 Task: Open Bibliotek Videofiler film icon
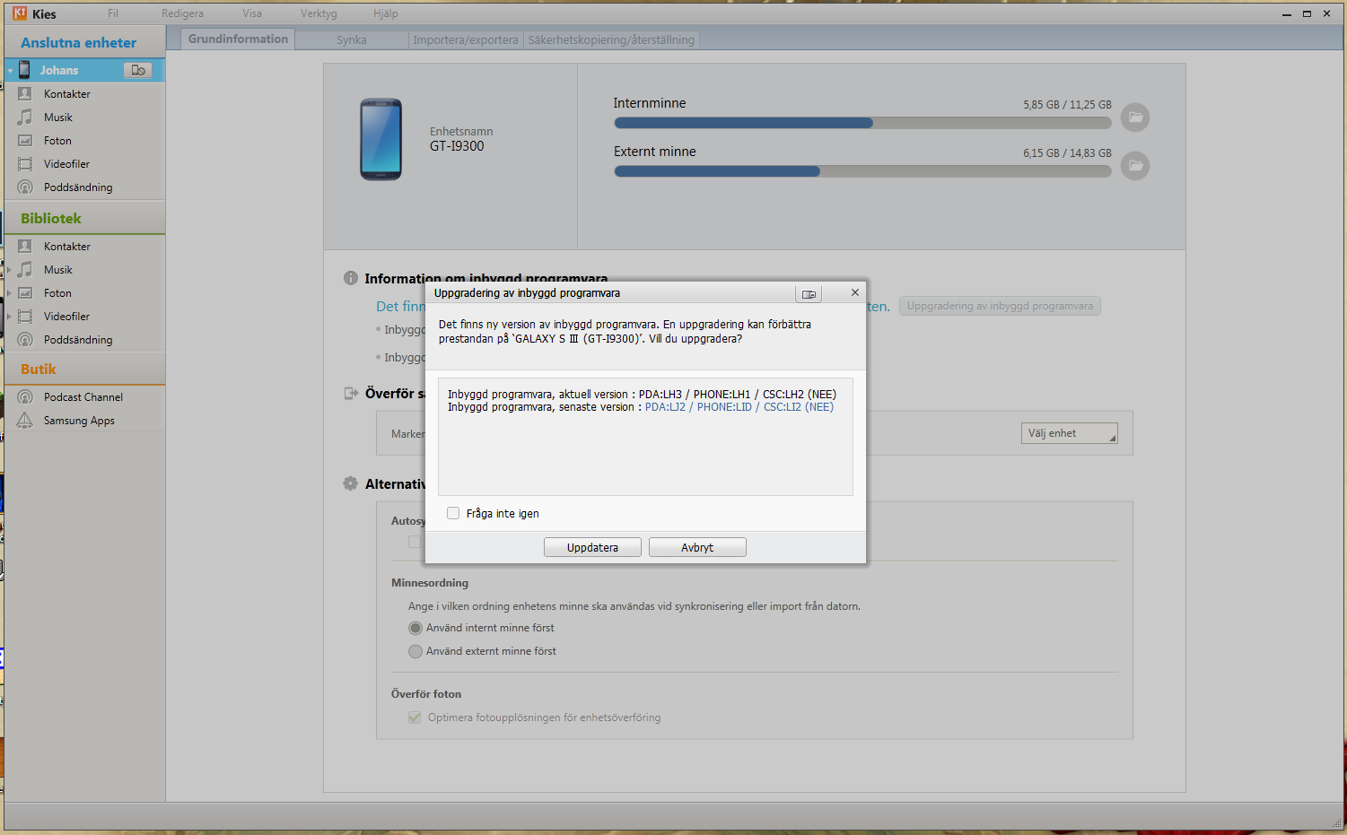coord(25,316)
